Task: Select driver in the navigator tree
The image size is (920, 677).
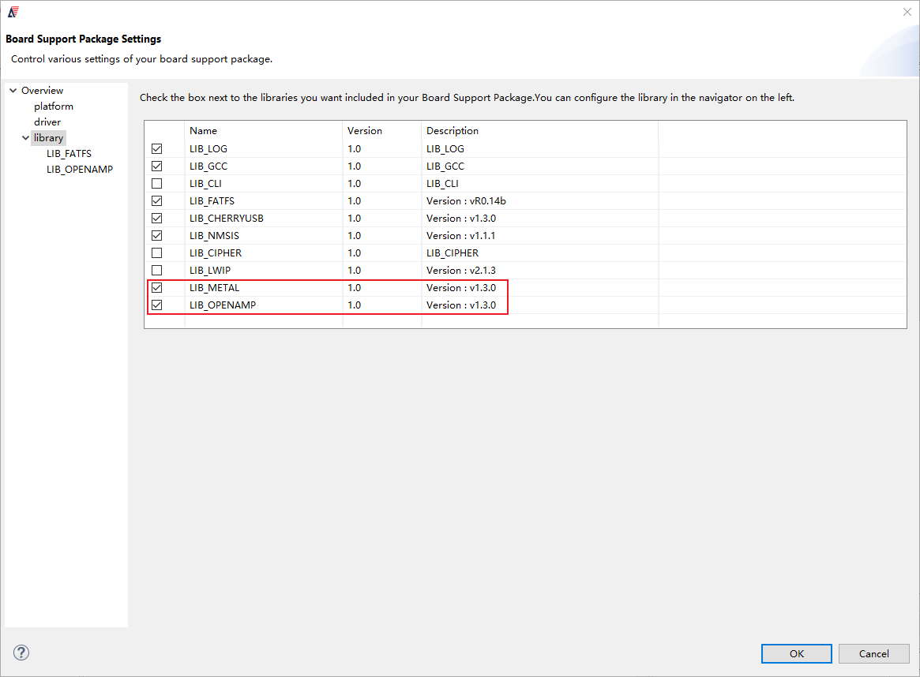Action: pyautogui.click(x=47, y=122)
